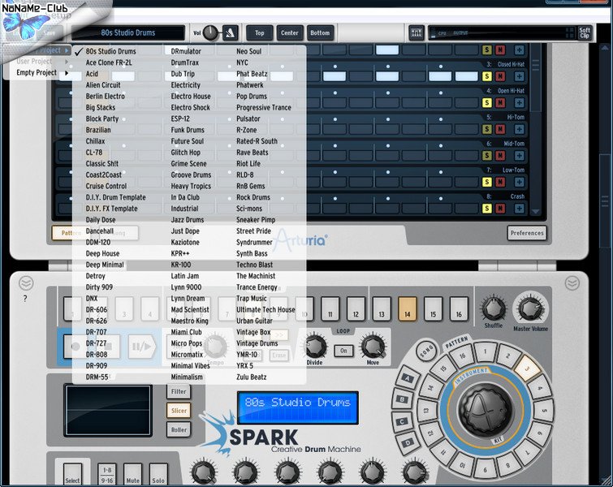This screenshot has height=487, width=613.
Task: Turn the loop On button
Action: (x=343, y=351)
